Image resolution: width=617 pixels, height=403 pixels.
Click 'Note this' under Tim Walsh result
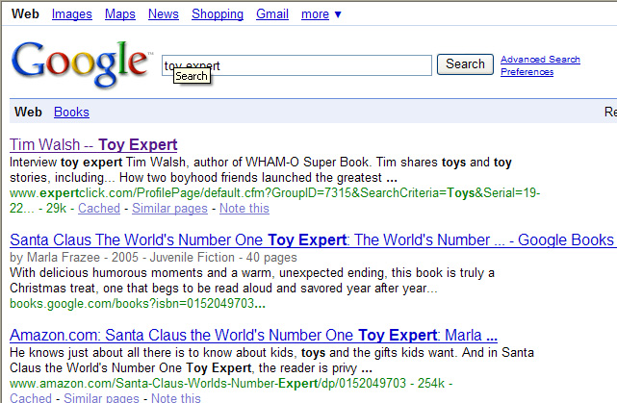pos(244,208)
